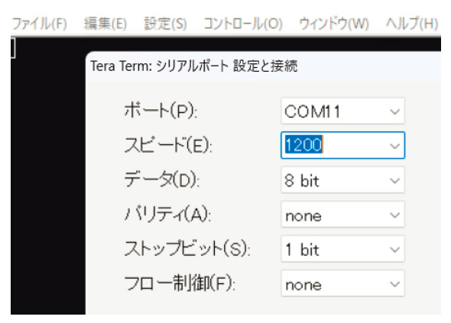Select the フロー制御 none combo box

[x=342, y=283]
